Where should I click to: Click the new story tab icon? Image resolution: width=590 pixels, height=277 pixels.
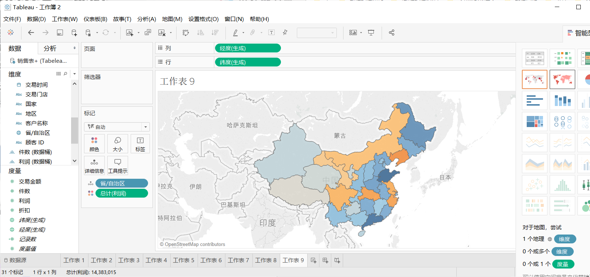click(x=337, y=260)
